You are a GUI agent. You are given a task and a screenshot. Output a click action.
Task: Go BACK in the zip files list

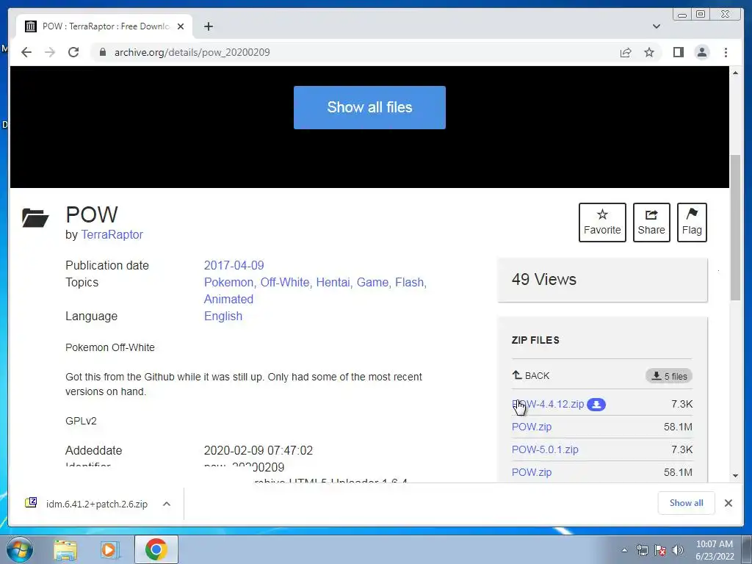click(x=531, y=375)
